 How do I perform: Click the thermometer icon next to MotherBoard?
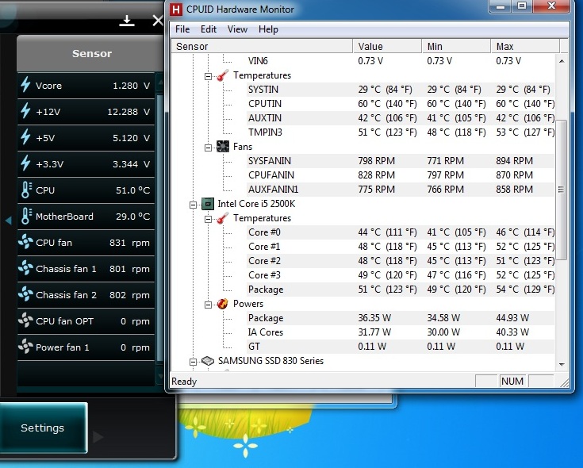25,217
